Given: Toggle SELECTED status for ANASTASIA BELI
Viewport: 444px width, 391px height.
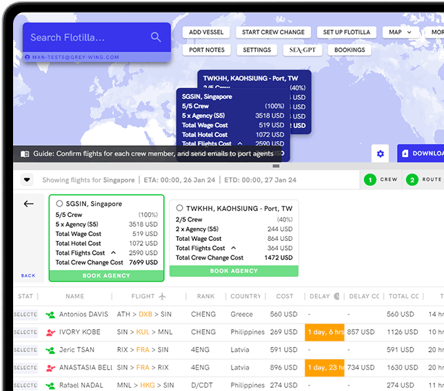Looking at the screenshot, I should 26,368.
